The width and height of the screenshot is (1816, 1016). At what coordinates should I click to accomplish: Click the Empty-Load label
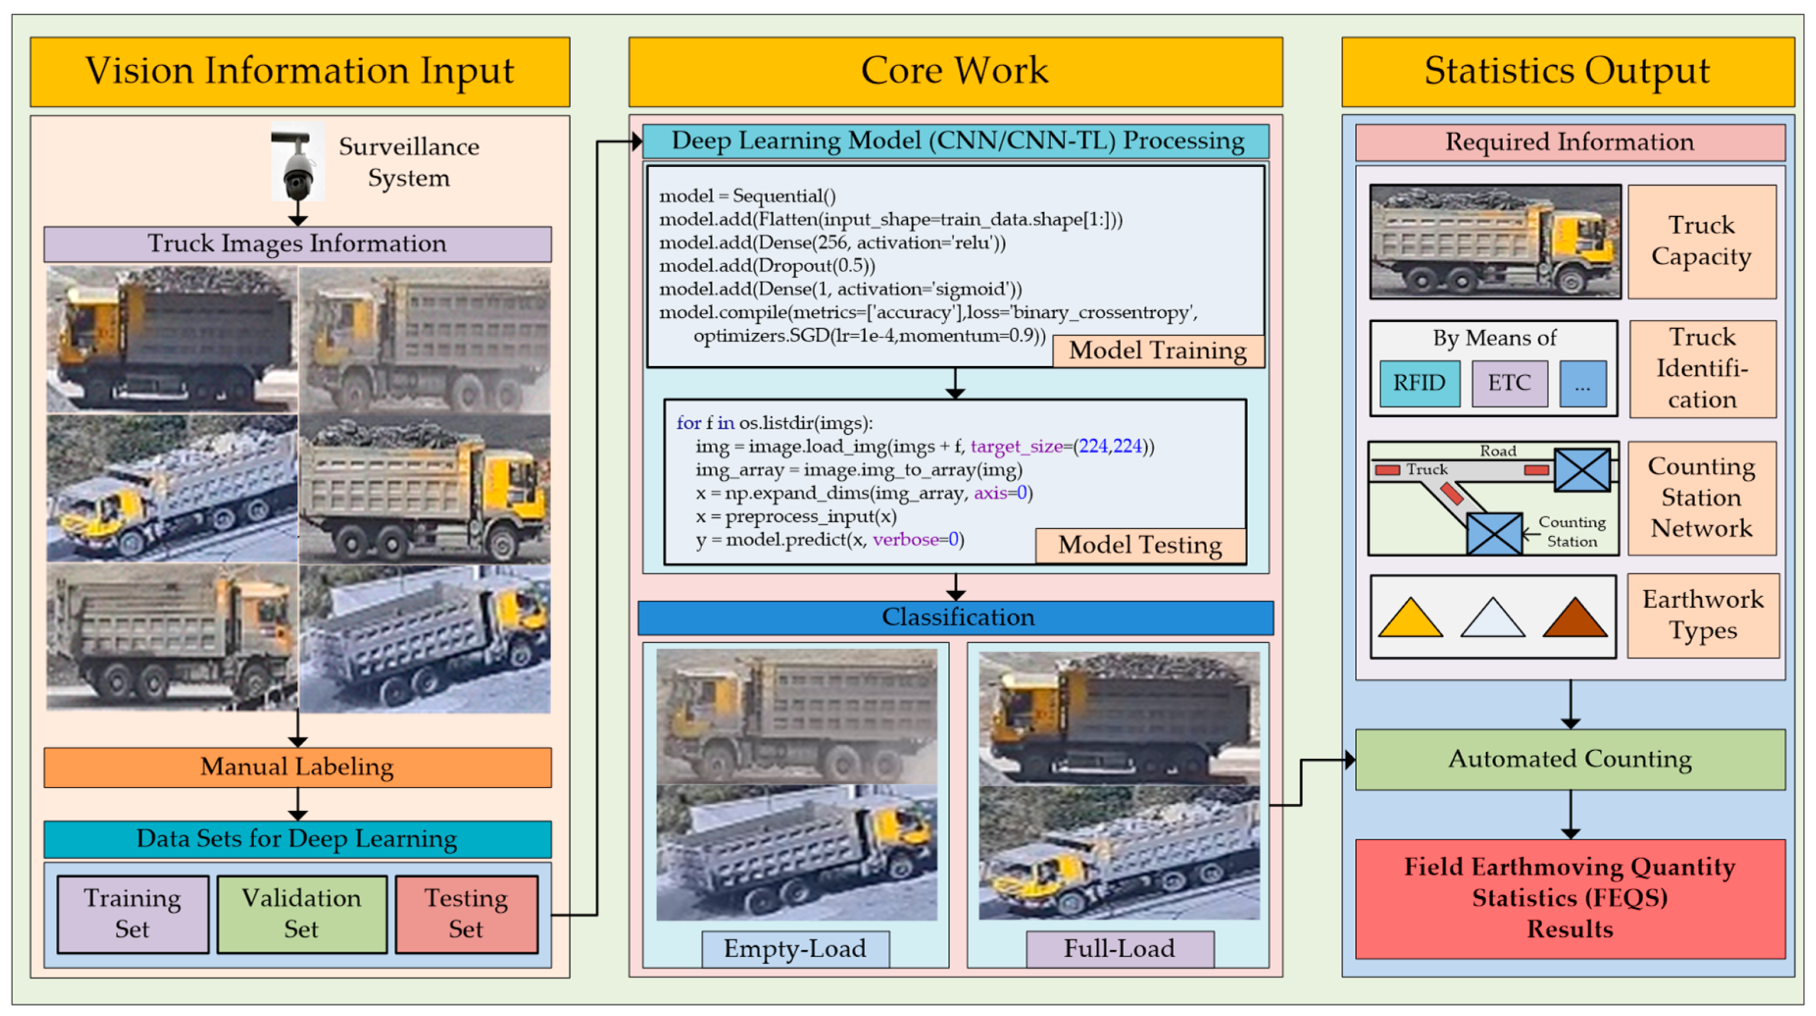(x=795, y=949)
